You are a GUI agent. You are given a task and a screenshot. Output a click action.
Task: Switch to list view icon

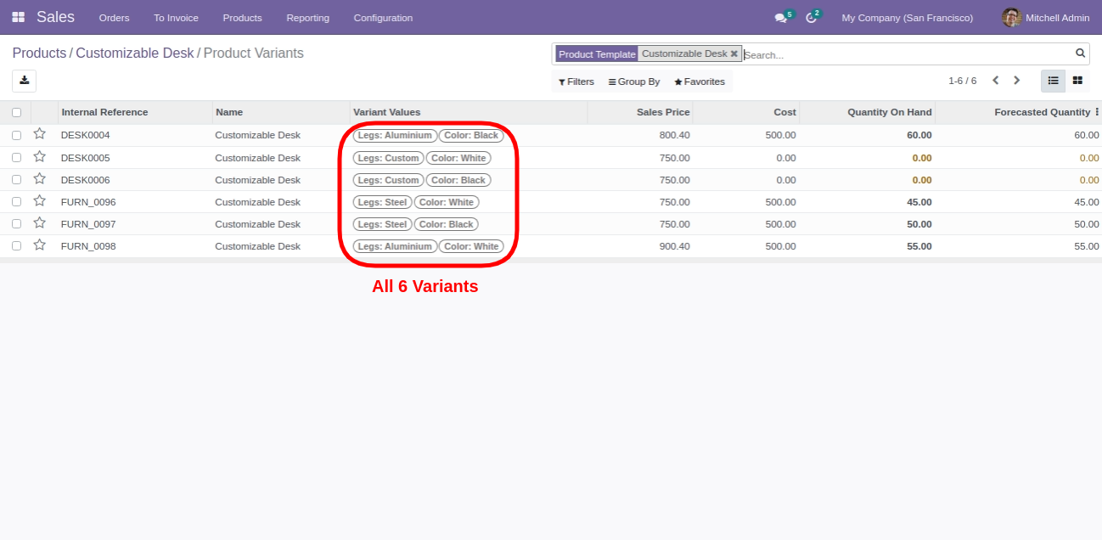[1053, 81]
